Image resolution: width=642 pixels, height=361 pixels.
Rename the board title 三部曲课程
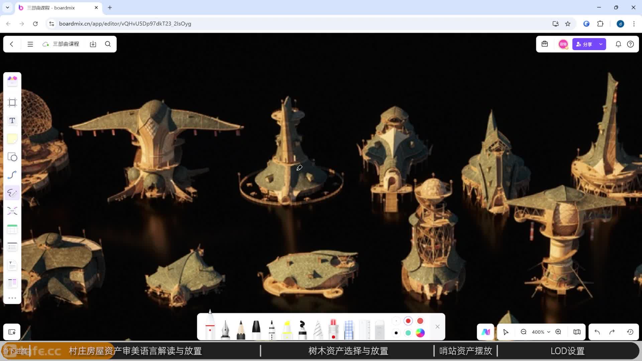coord(66,44)
